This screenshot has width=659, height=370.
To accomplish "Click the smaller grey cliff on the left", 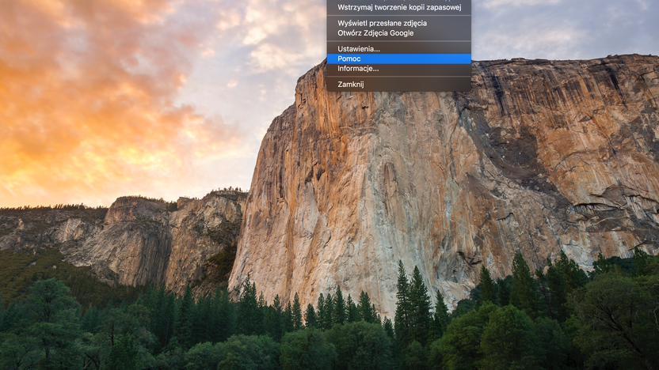I will tap(168, 239).
